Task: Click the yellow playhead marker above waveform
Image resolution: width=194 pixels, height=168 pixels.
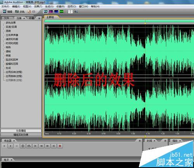Action: coord(145,23)
